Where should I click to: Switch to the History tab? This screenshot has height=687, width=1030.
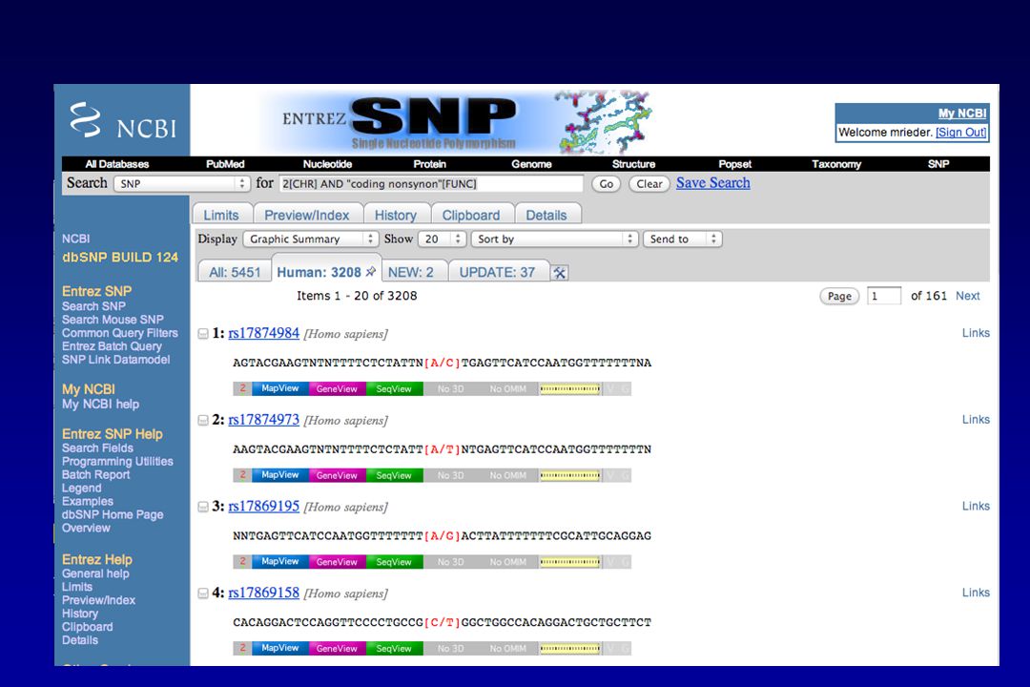tap(396, 215)
